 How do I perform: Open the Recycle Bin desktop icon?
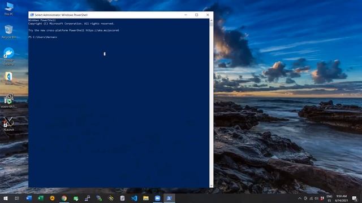pyautogui.click(x=9, y=32)
